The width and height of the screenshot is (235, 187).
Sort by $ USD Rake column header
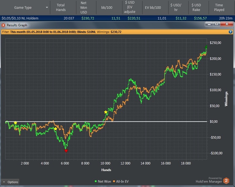click(196, 7)
